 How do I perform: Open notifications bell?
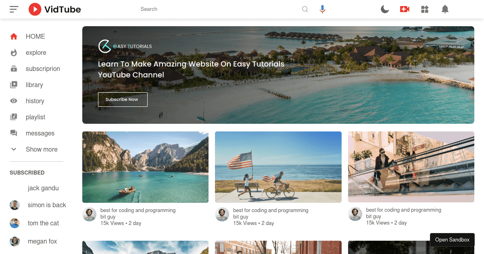point(445,9)
